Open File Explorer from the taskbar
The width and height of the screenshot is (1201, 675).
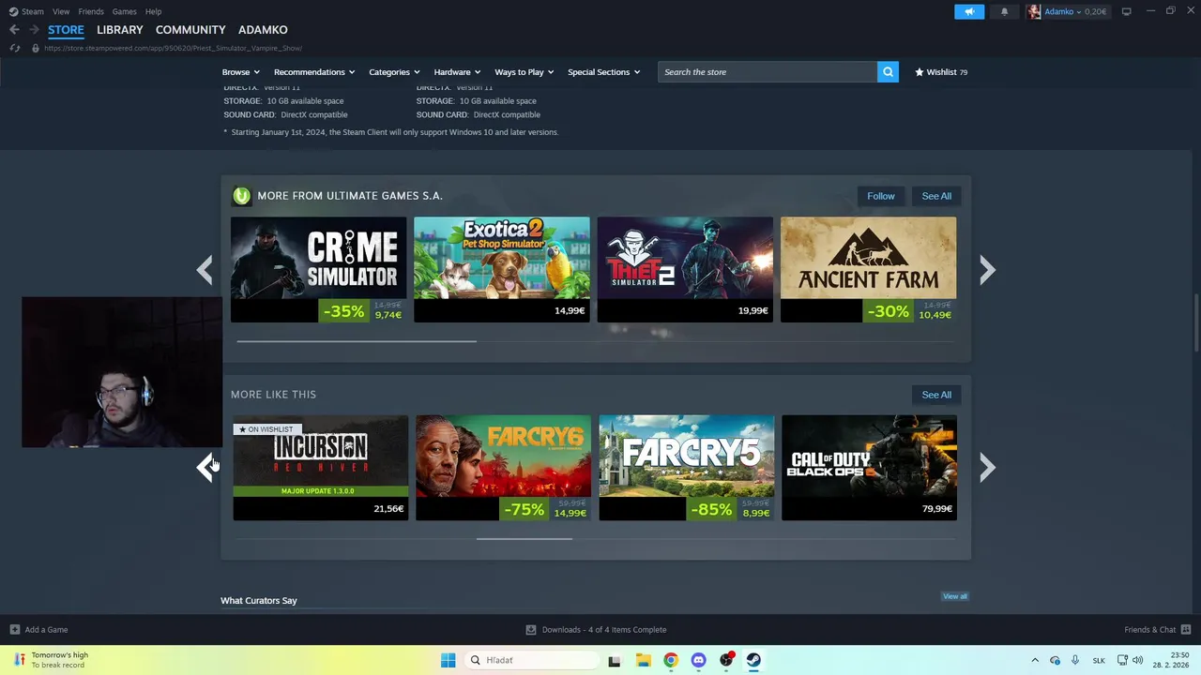pyautogui.click(x=643, y=660)
